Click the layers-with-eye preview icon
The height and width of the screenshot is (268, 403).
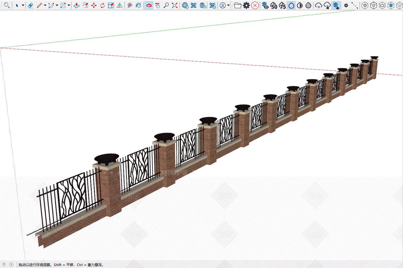265,5
